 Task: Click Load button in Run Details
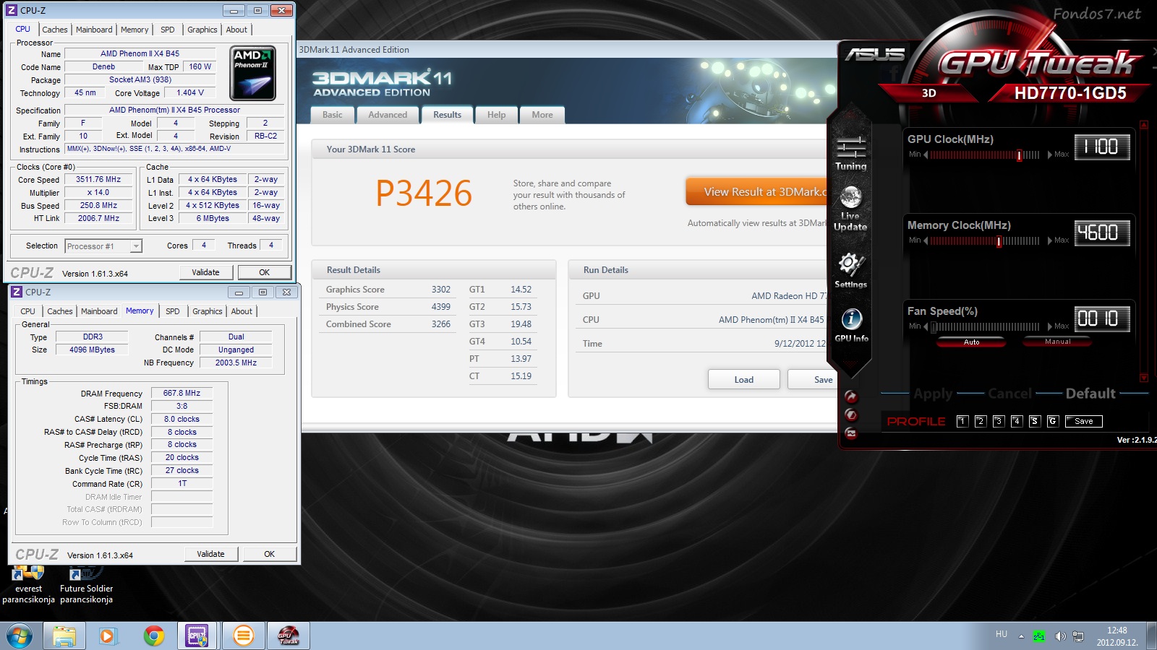pos(743,380)
